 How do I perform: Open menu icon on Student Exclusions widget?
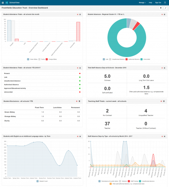[x=79, y=101]
